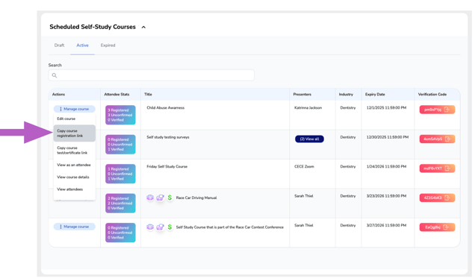Select Copy course test/certificate link

(x=72, y=151)
